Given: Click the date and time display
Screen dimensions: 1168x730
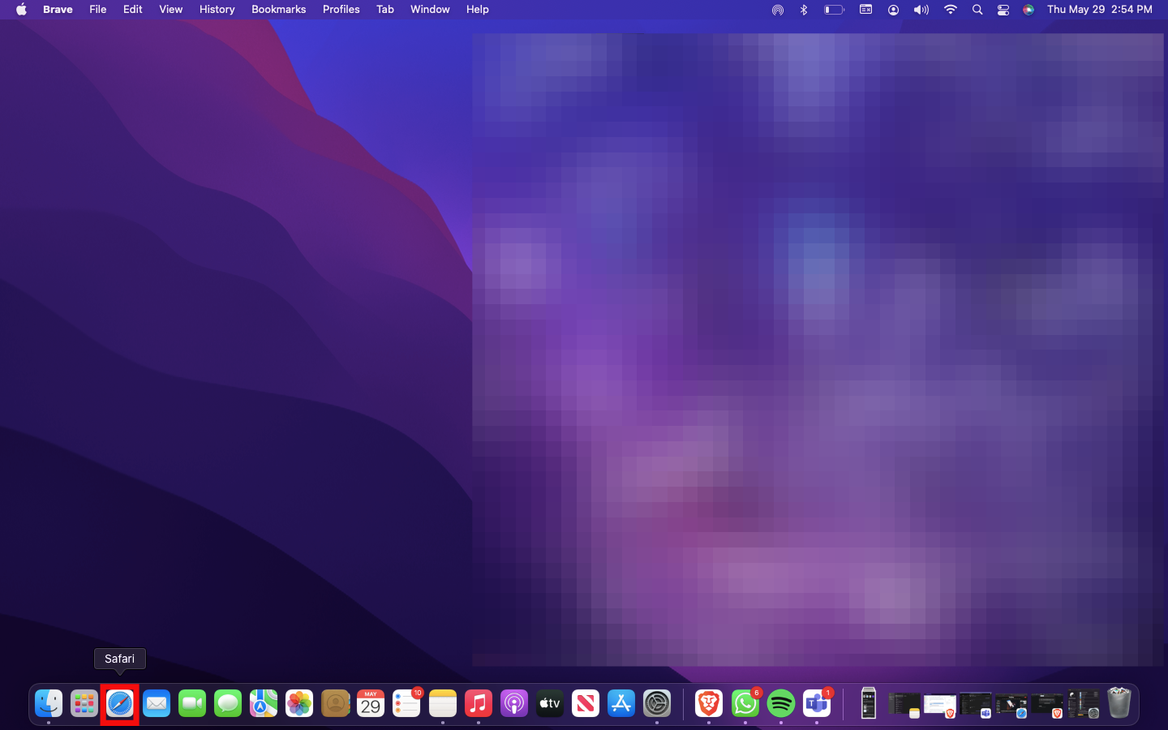Looking at the screenshot, I should [x=1099, y=10].
